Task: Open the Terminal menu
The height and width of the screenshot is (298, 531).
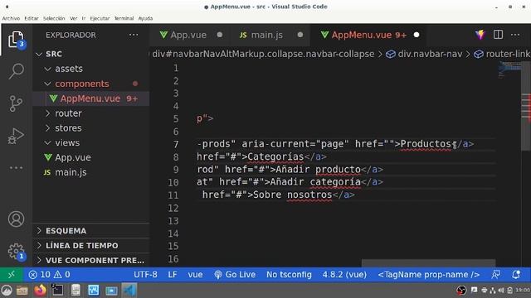Action: pos(124,18)
